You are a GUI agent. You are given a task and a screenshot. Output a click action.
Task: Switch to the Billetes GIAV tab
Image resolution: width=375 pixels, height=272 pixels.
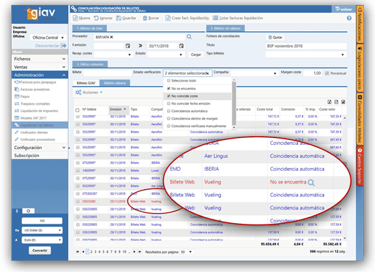86,83
